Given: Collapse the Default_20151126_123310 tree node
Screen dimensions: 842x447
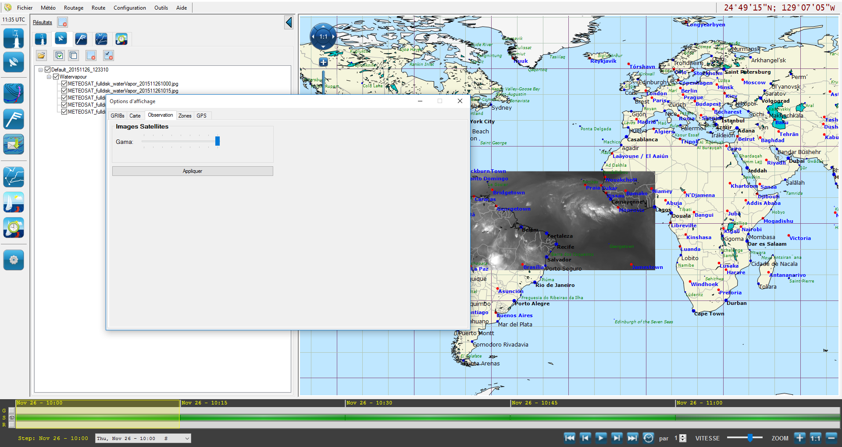Looking at the screenshot, I should (x=40, y=70).
